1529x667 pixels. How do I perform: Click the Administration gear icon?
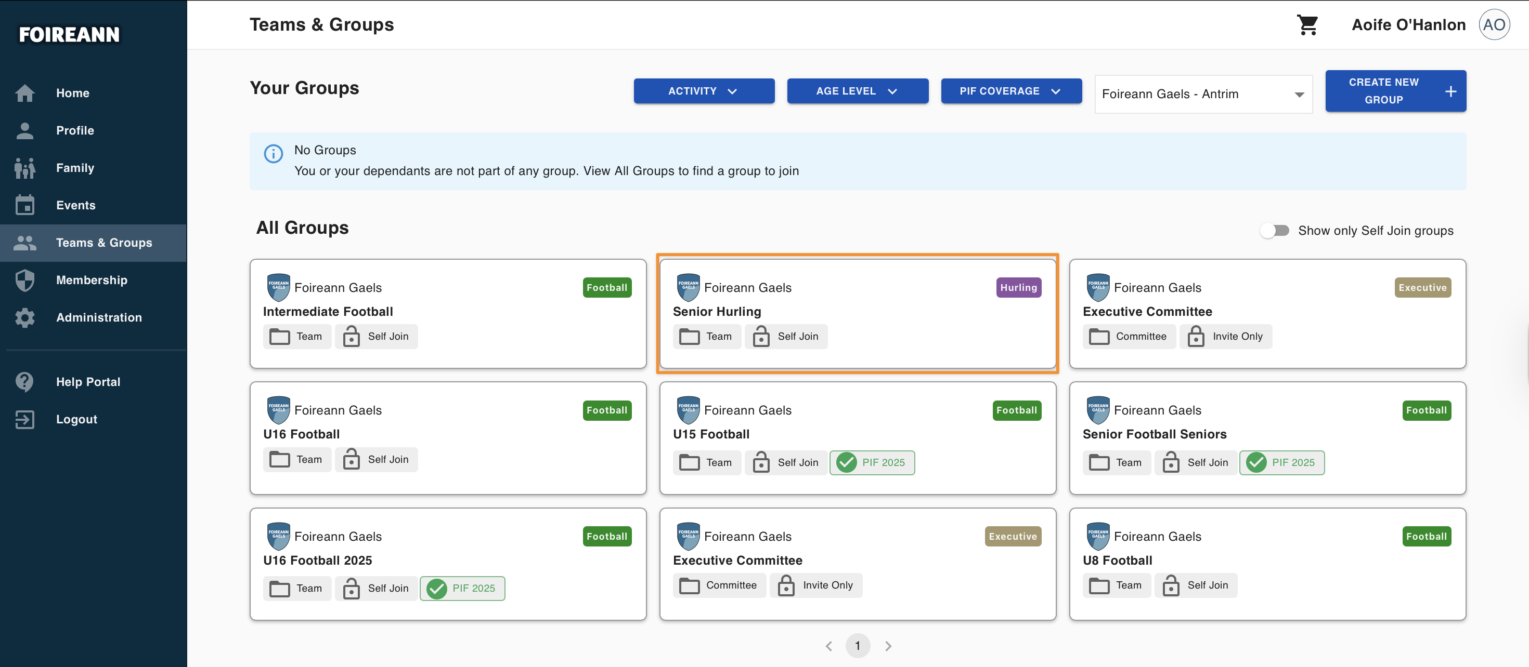coord(25,318)
